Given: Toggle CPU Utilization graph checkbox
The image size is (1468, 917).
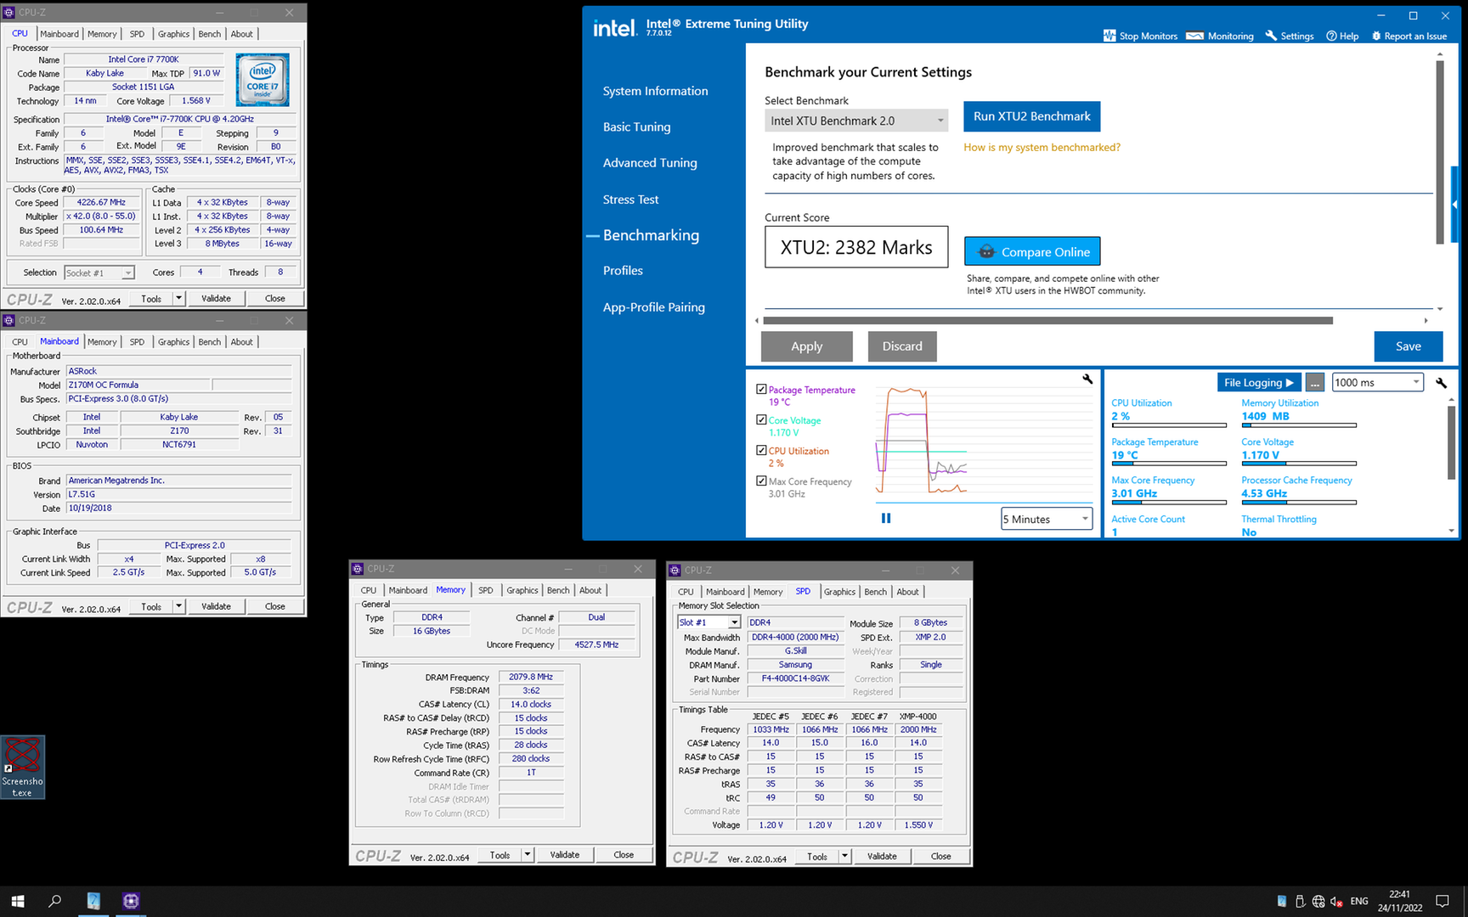Looking at the screenshot, I should pos(761,450).
